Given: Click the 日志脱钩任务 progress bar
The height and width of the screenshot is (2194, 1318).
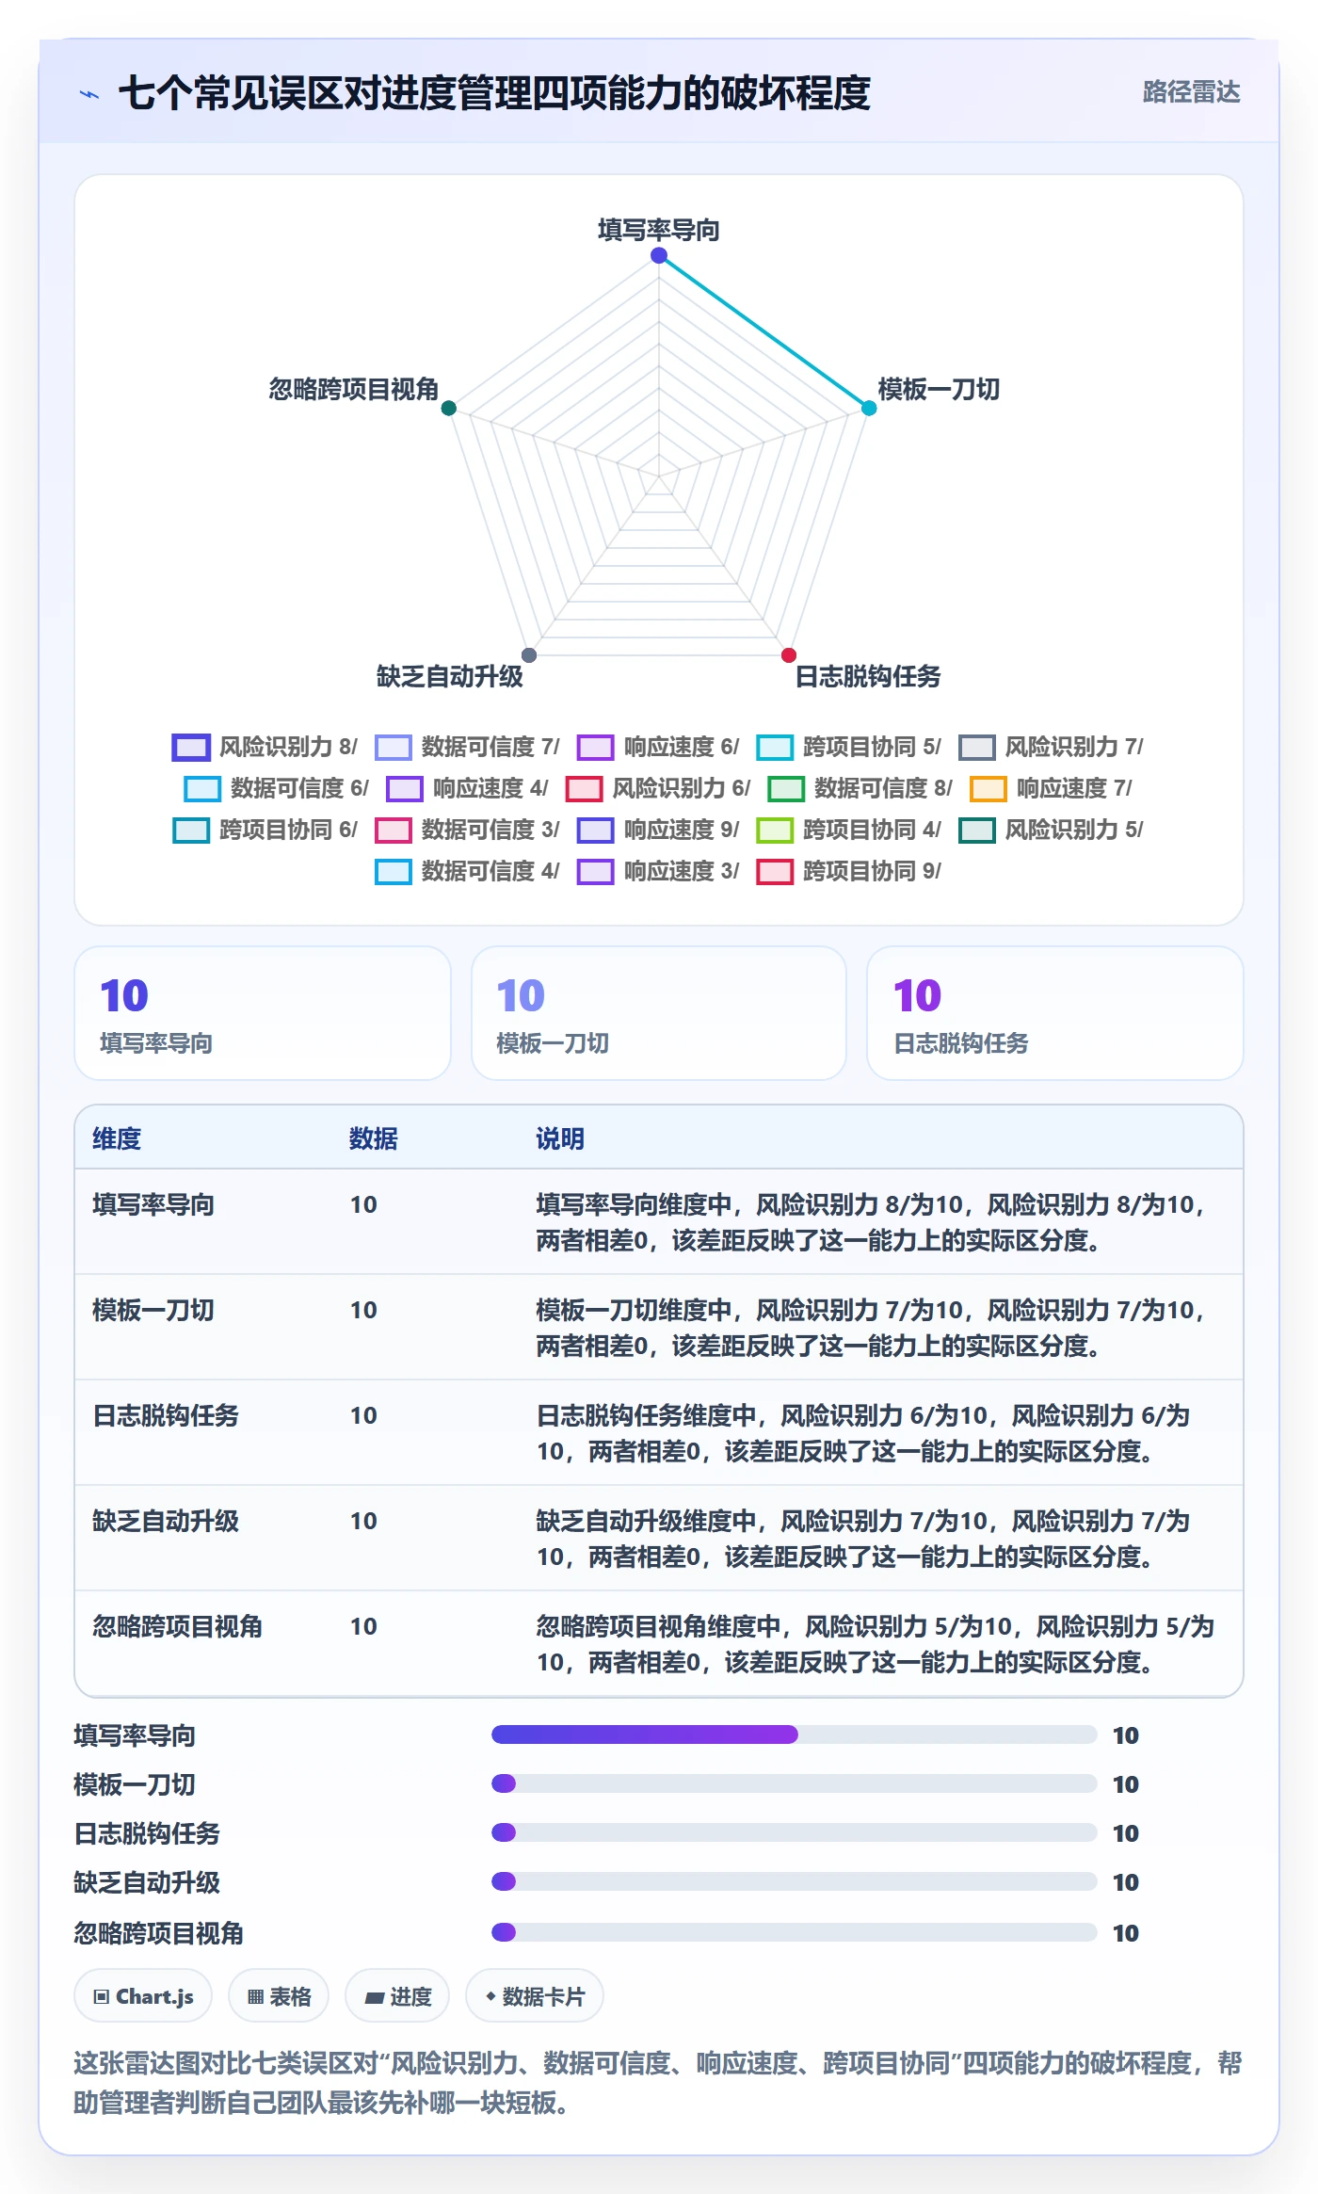Looking at the screenshot, I should pyautogui.click(x=795, y=1832).
